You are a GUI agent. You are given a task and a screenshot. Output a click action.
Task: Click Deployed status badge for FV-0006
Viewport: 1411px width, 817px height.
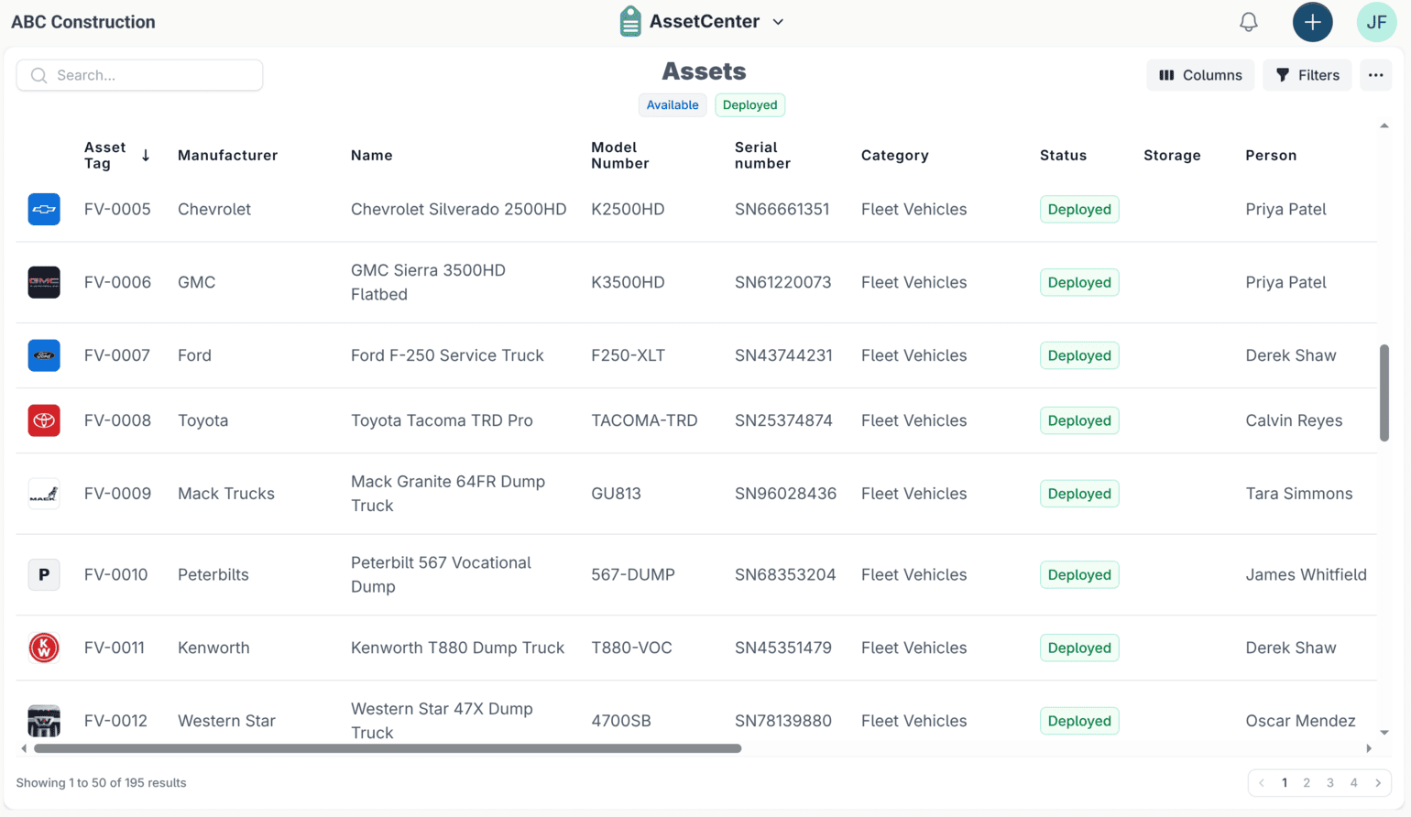[x=1079, y=282]
